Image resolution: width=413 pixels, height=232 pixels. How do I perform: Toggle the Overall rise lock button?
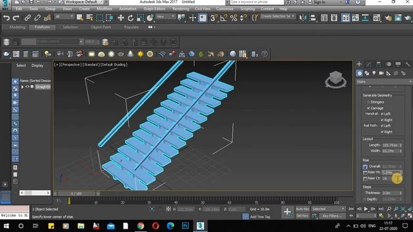pos(365,166)
